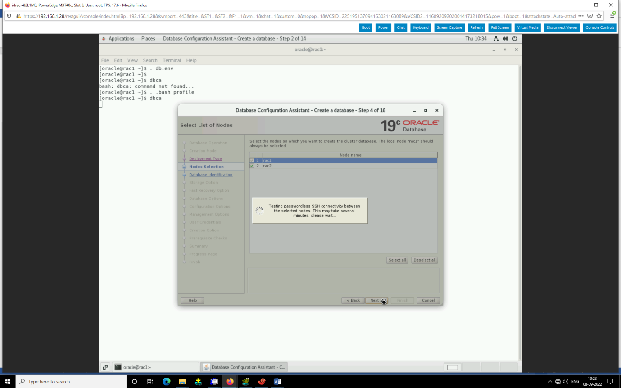Cancel the DBCA wizard

(428, 300)
